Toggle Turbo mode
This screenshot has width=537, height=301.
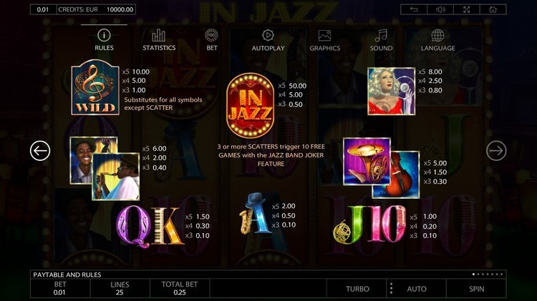[357, 289]
